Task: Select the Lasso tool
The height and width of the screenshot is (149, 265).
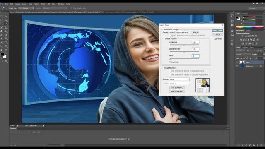Action: [2, 20]
